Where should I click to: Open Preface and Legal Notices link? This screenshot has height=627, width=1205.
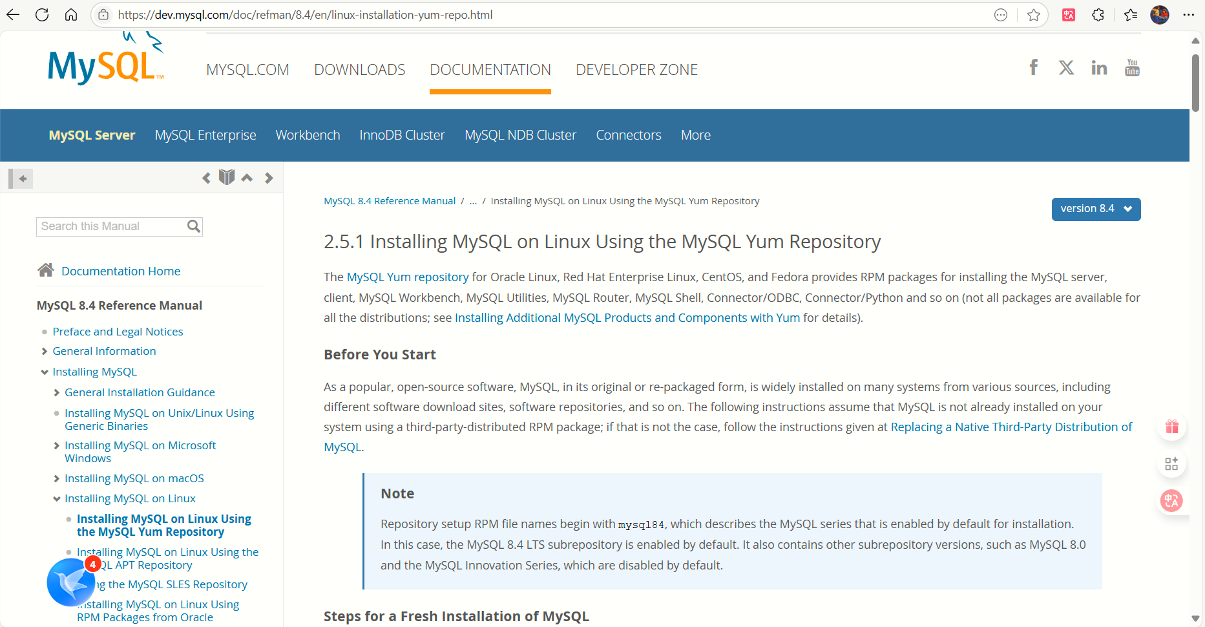click(118, 332)
